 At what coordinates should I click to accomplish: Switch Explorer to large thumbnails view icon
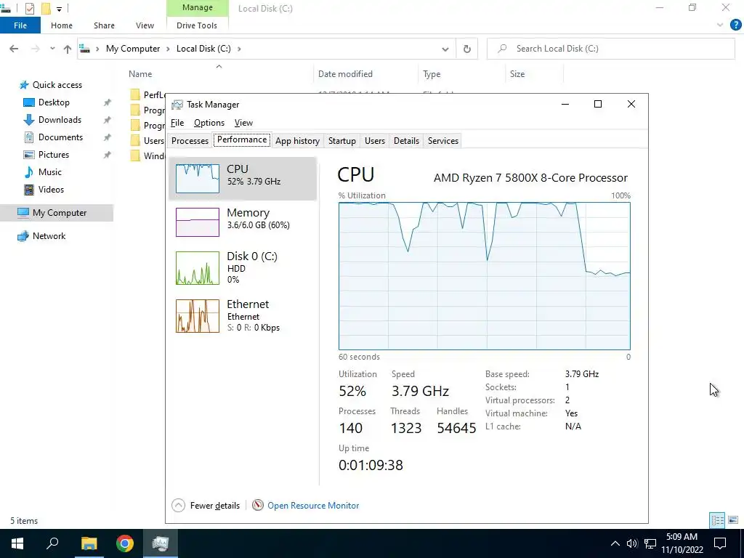pyautogui.click(x=733, y=520)
